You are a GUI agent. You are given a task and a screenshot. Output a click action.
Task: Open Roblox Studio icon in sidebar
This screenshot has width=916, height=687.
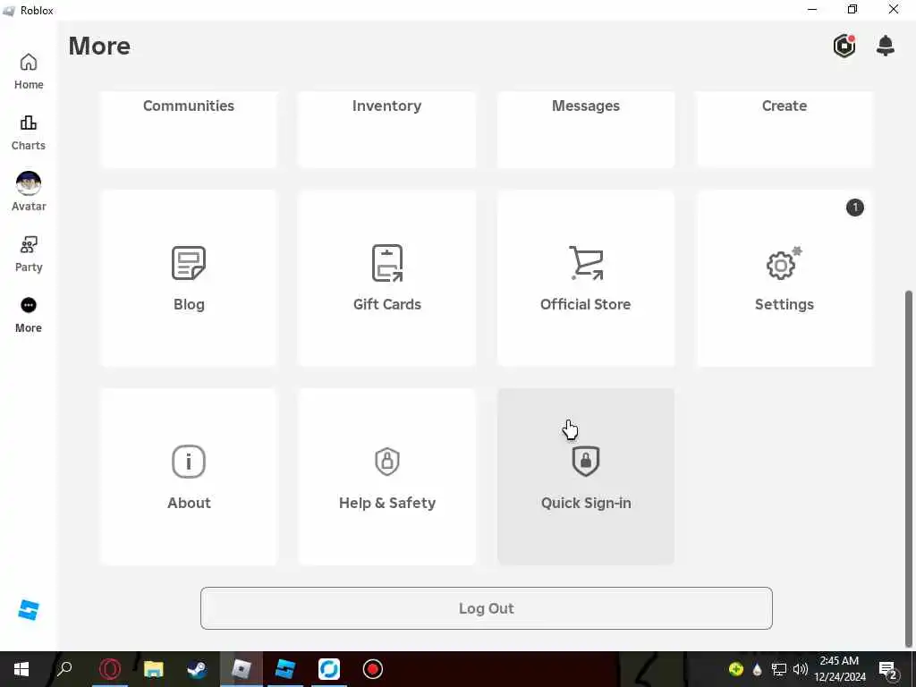(x=28, y=610)
